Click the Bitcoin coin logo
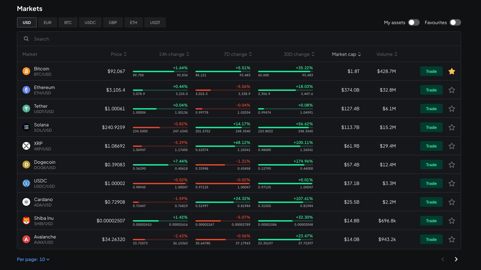Screen dimensions: 481x270 point(26,71)
